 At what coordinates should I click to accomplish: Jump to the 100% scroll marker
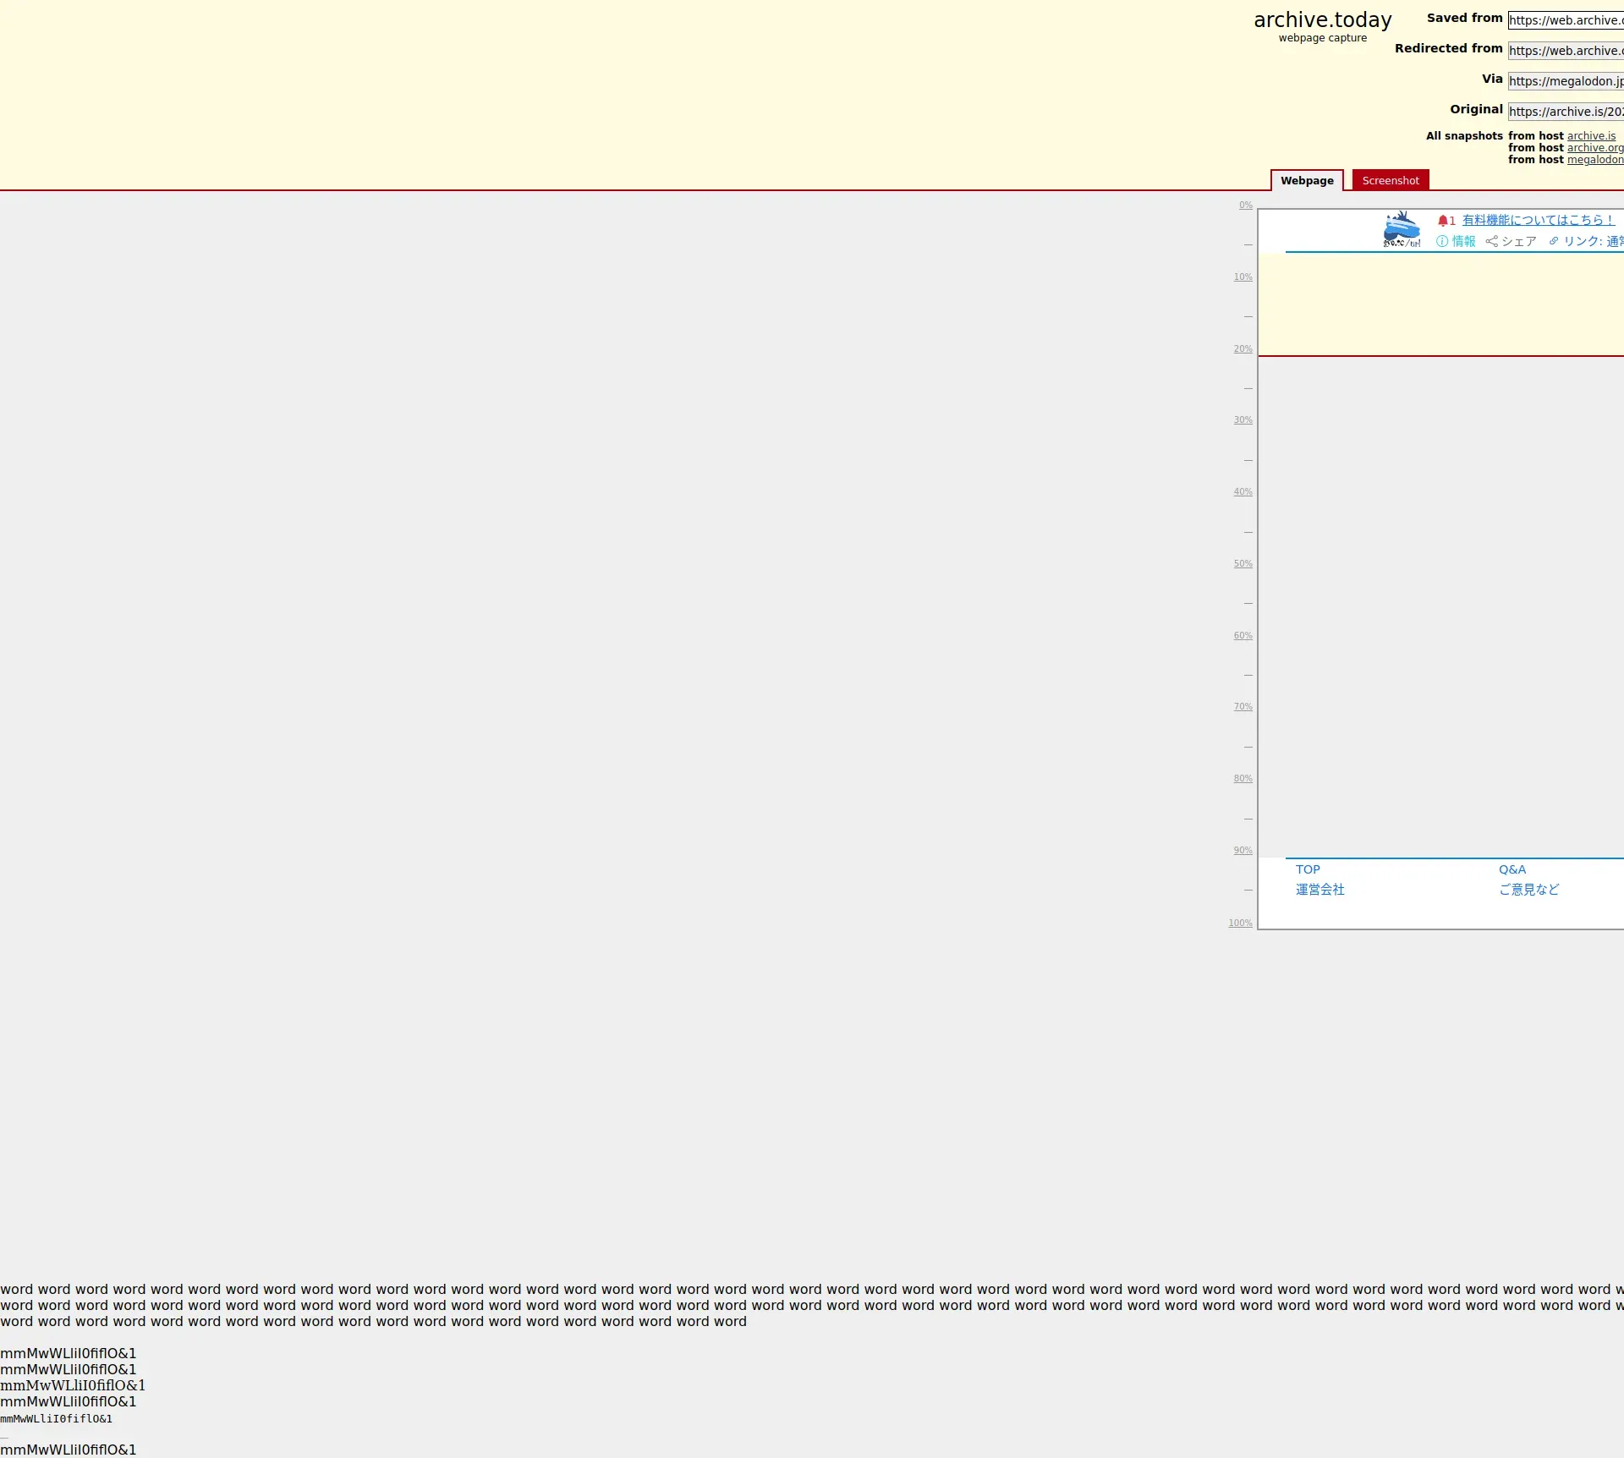coord(1240,924)
